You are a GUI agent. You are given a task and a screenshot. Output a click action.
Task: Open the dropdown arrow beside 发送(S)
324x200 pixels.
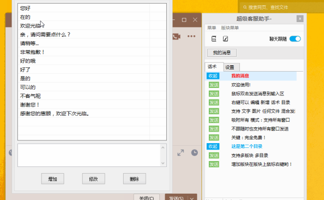[192, 198]
